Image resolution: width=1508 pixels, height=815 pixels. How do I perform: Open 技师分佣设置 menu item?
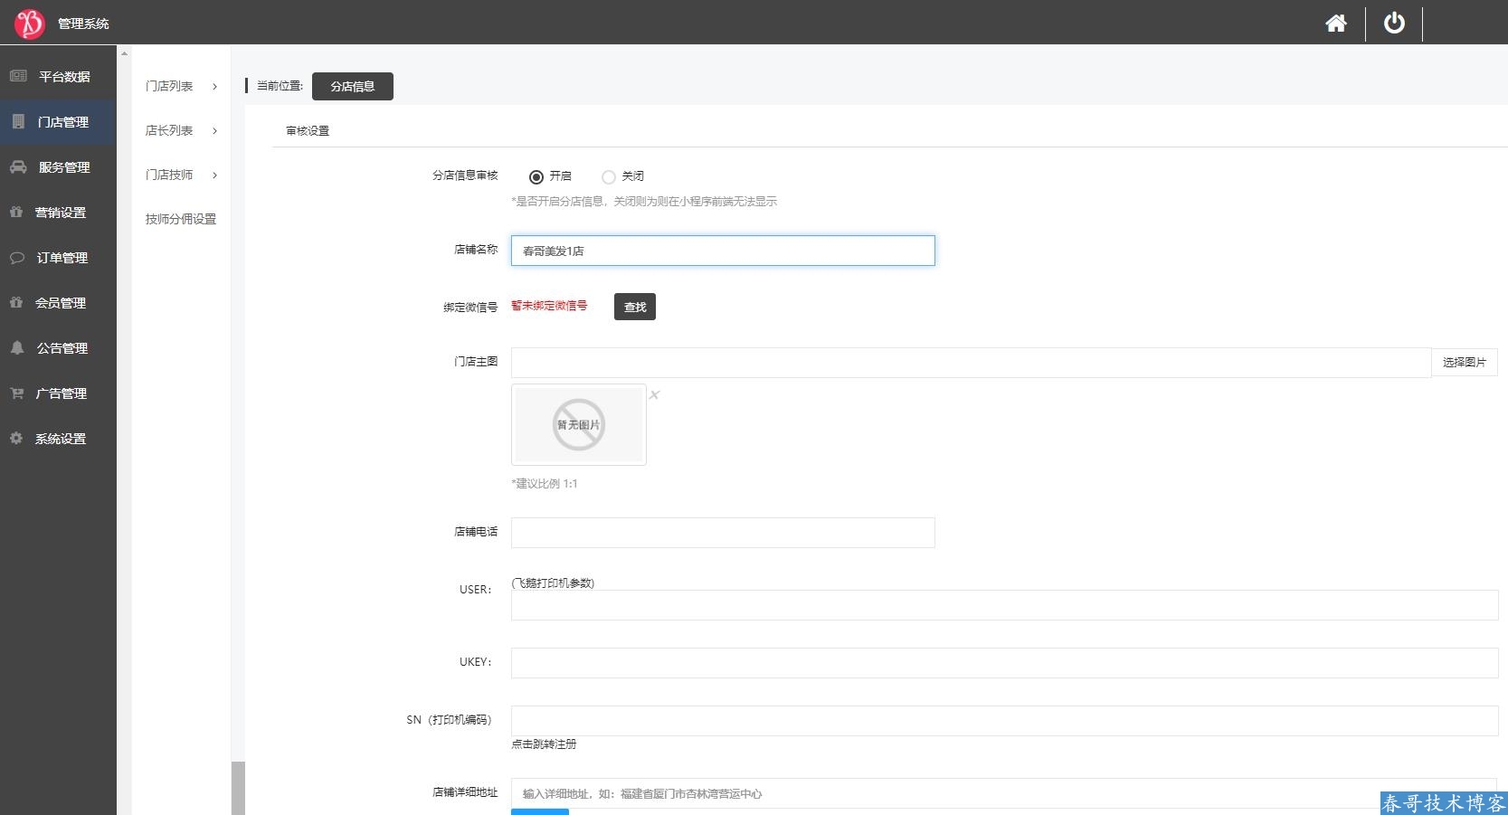(181, 219)
